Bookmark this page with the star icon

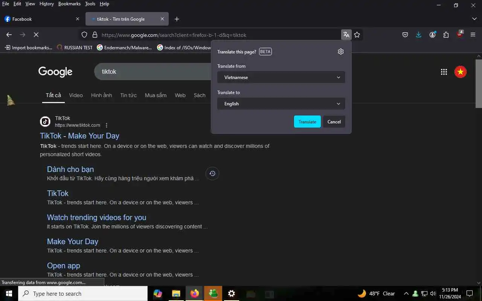(357, 35)
